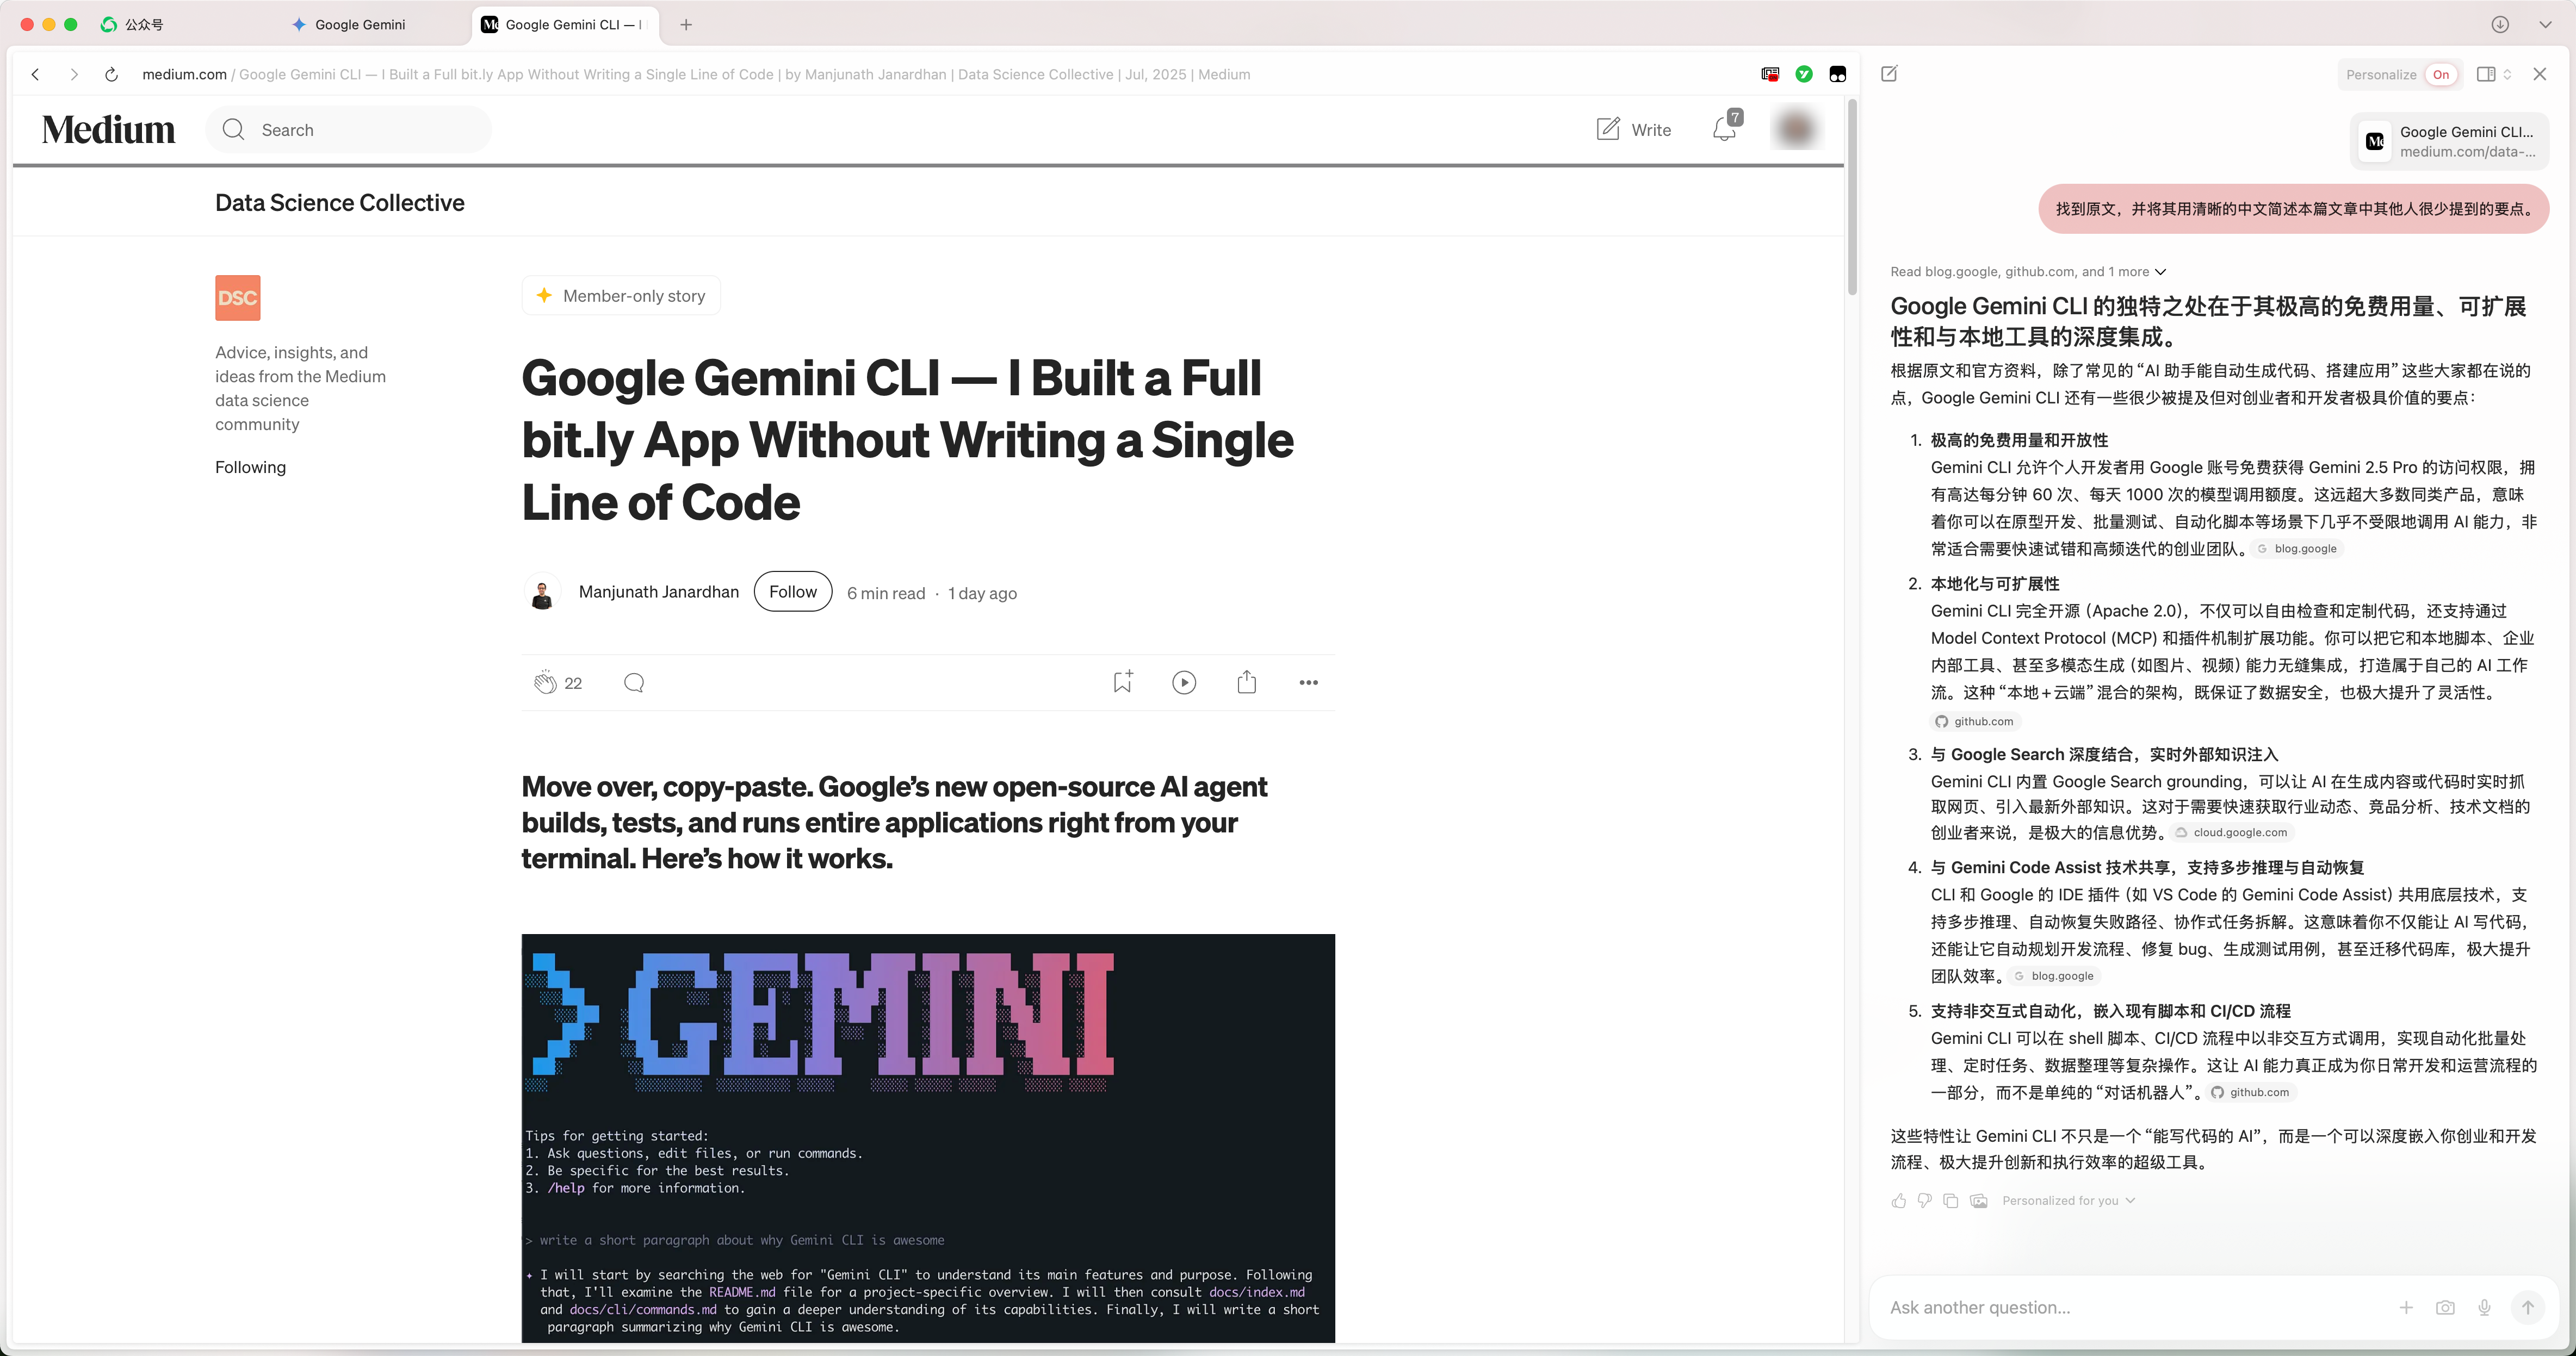
Task: Click the Following button under the publication
Action: pyautogui.click(x=250, y=466)
